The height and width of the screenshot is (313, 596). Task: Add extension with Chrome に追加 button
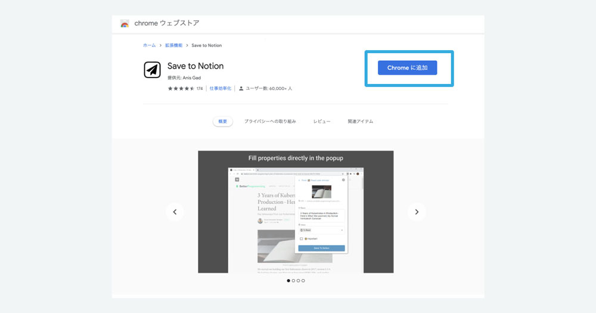(407, 68)
